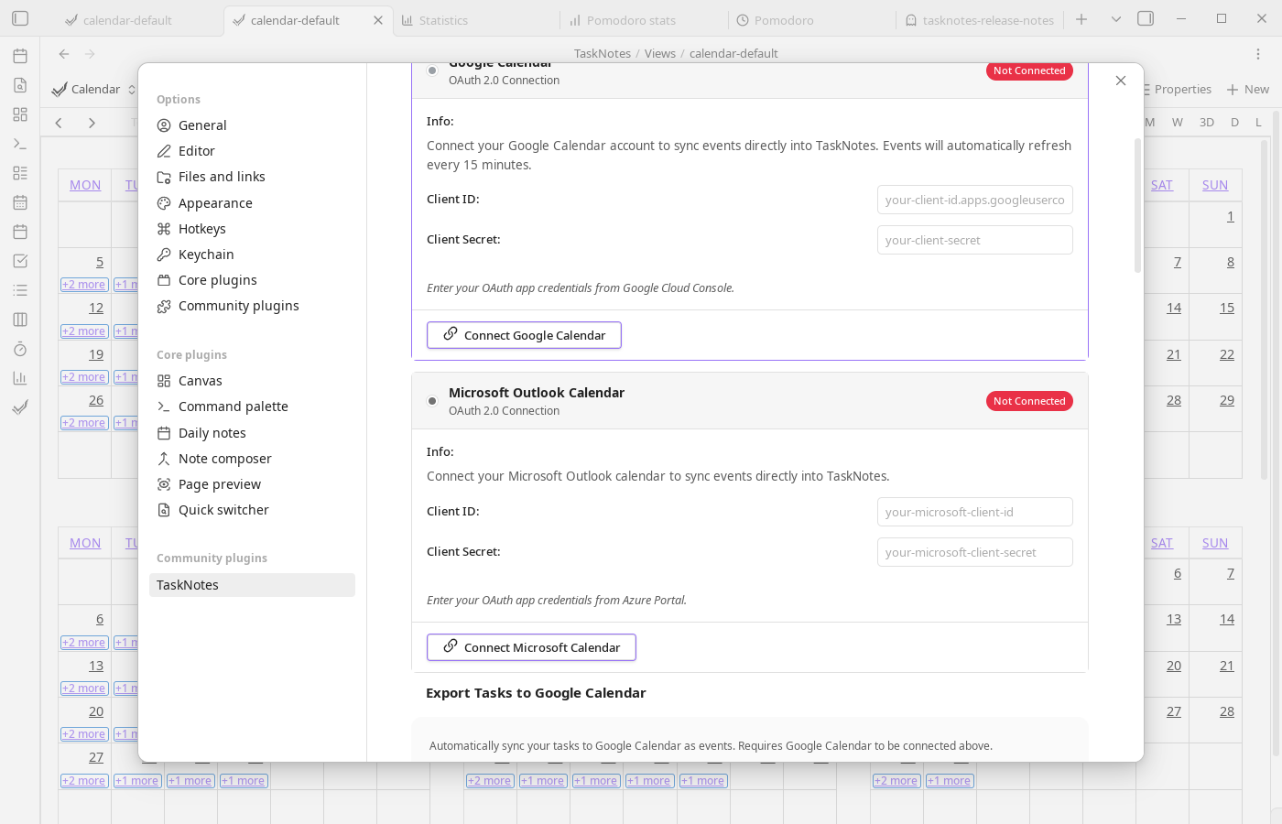Viewport: 1282px width, 824px height.
Task: Toggle the right sidebar panel icon
Action: 1146,18
